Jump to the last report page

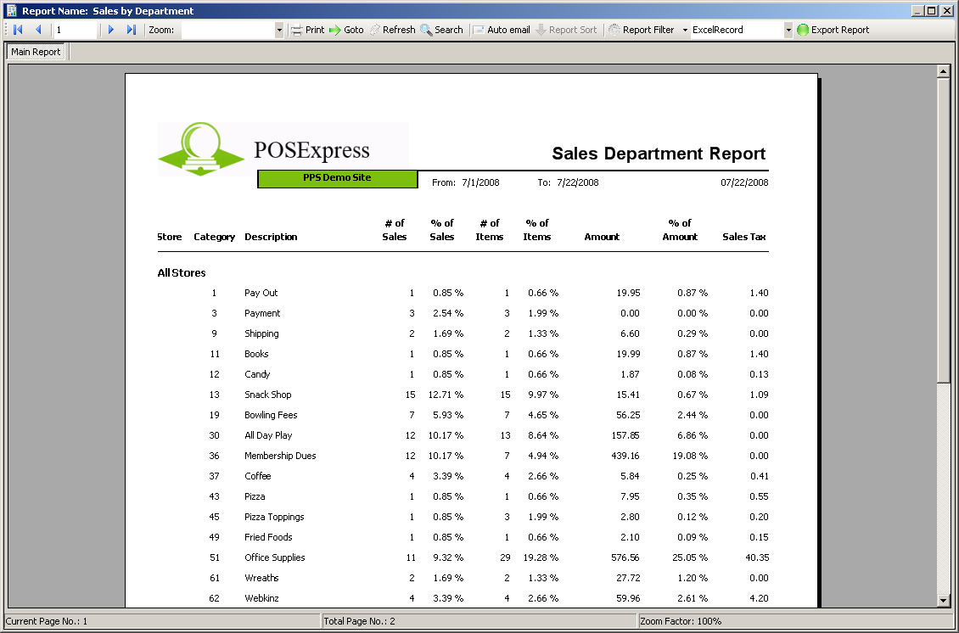pos(131,30)
